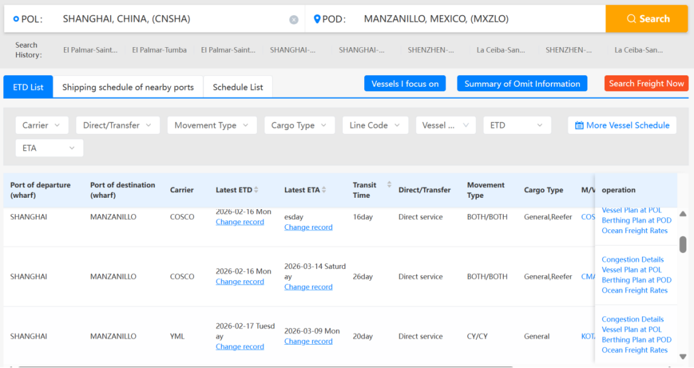Click Change record under the YML ETD date
This screenshot has width=694, height=368.
click(240, 346)
